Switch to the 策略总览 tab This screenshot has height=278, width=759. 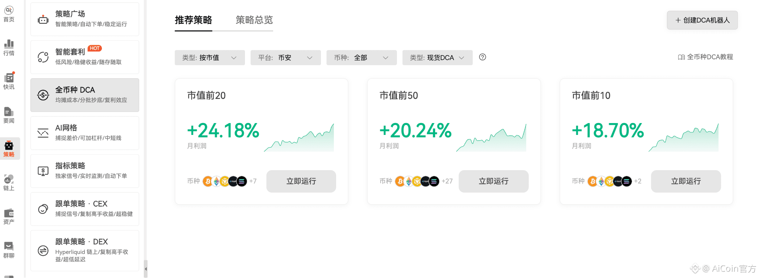254,20
